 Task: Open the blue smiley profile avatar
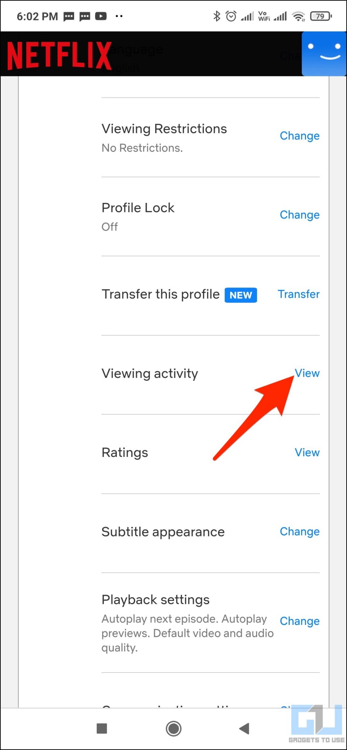324,54
